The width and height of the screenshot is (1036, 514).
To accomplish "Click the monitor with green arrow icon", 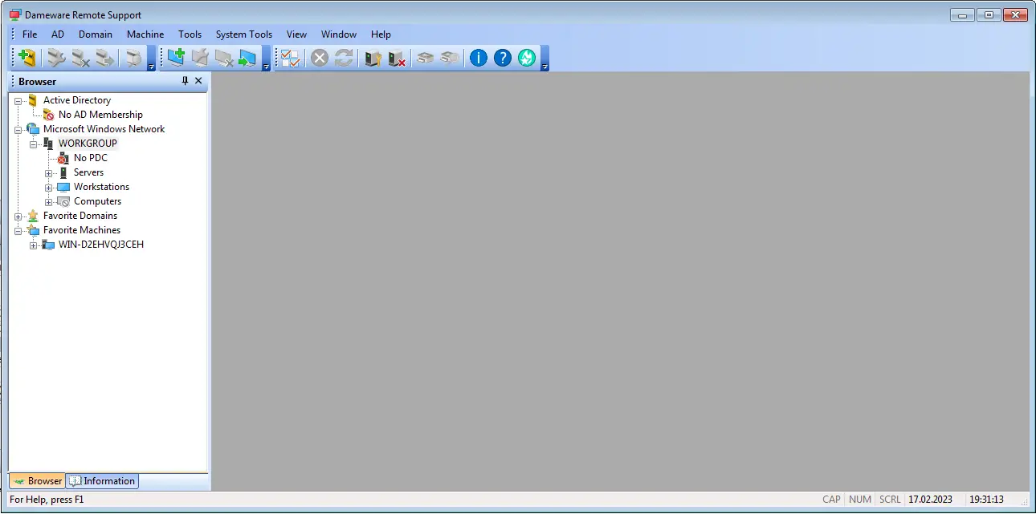I will click(247, 58).
